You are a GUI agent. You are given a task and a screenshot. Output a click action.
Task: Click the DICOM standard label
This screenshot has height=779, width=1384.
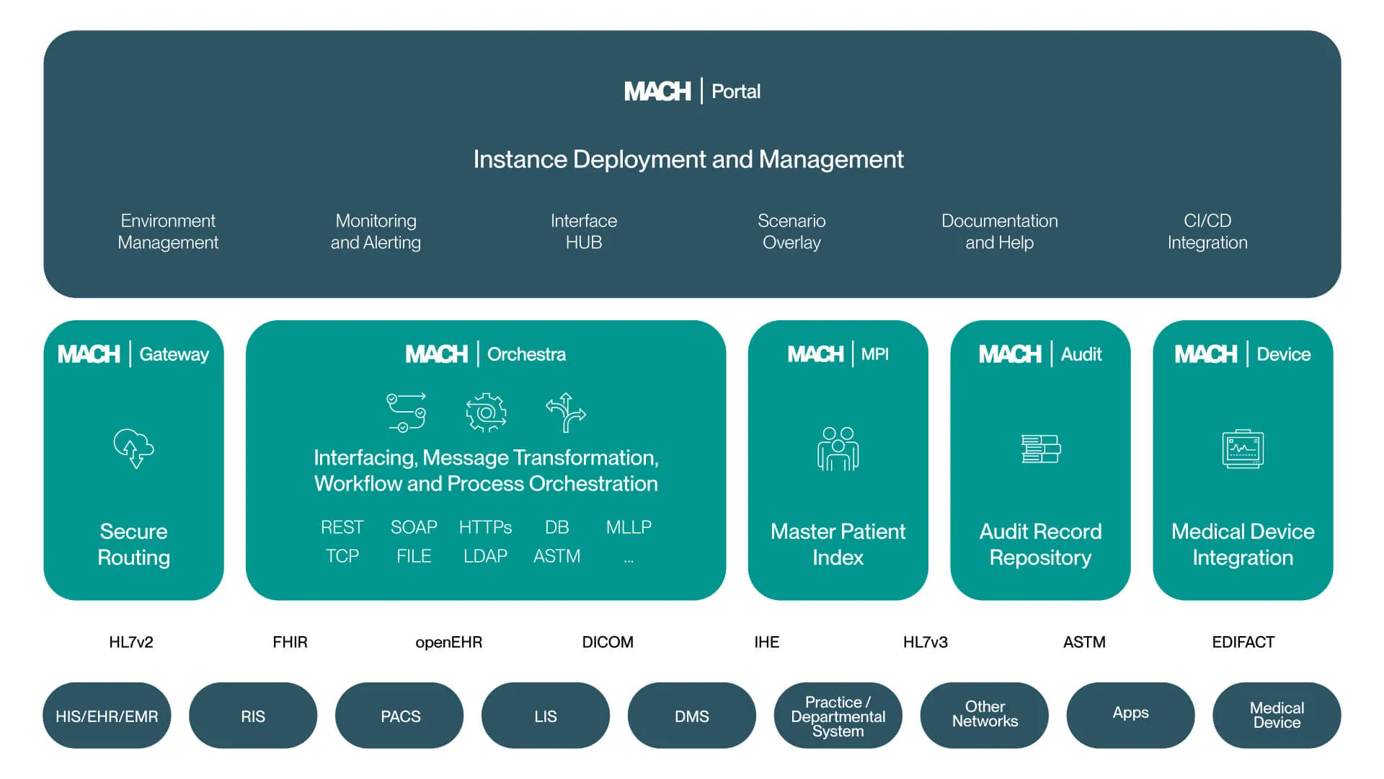608,642
